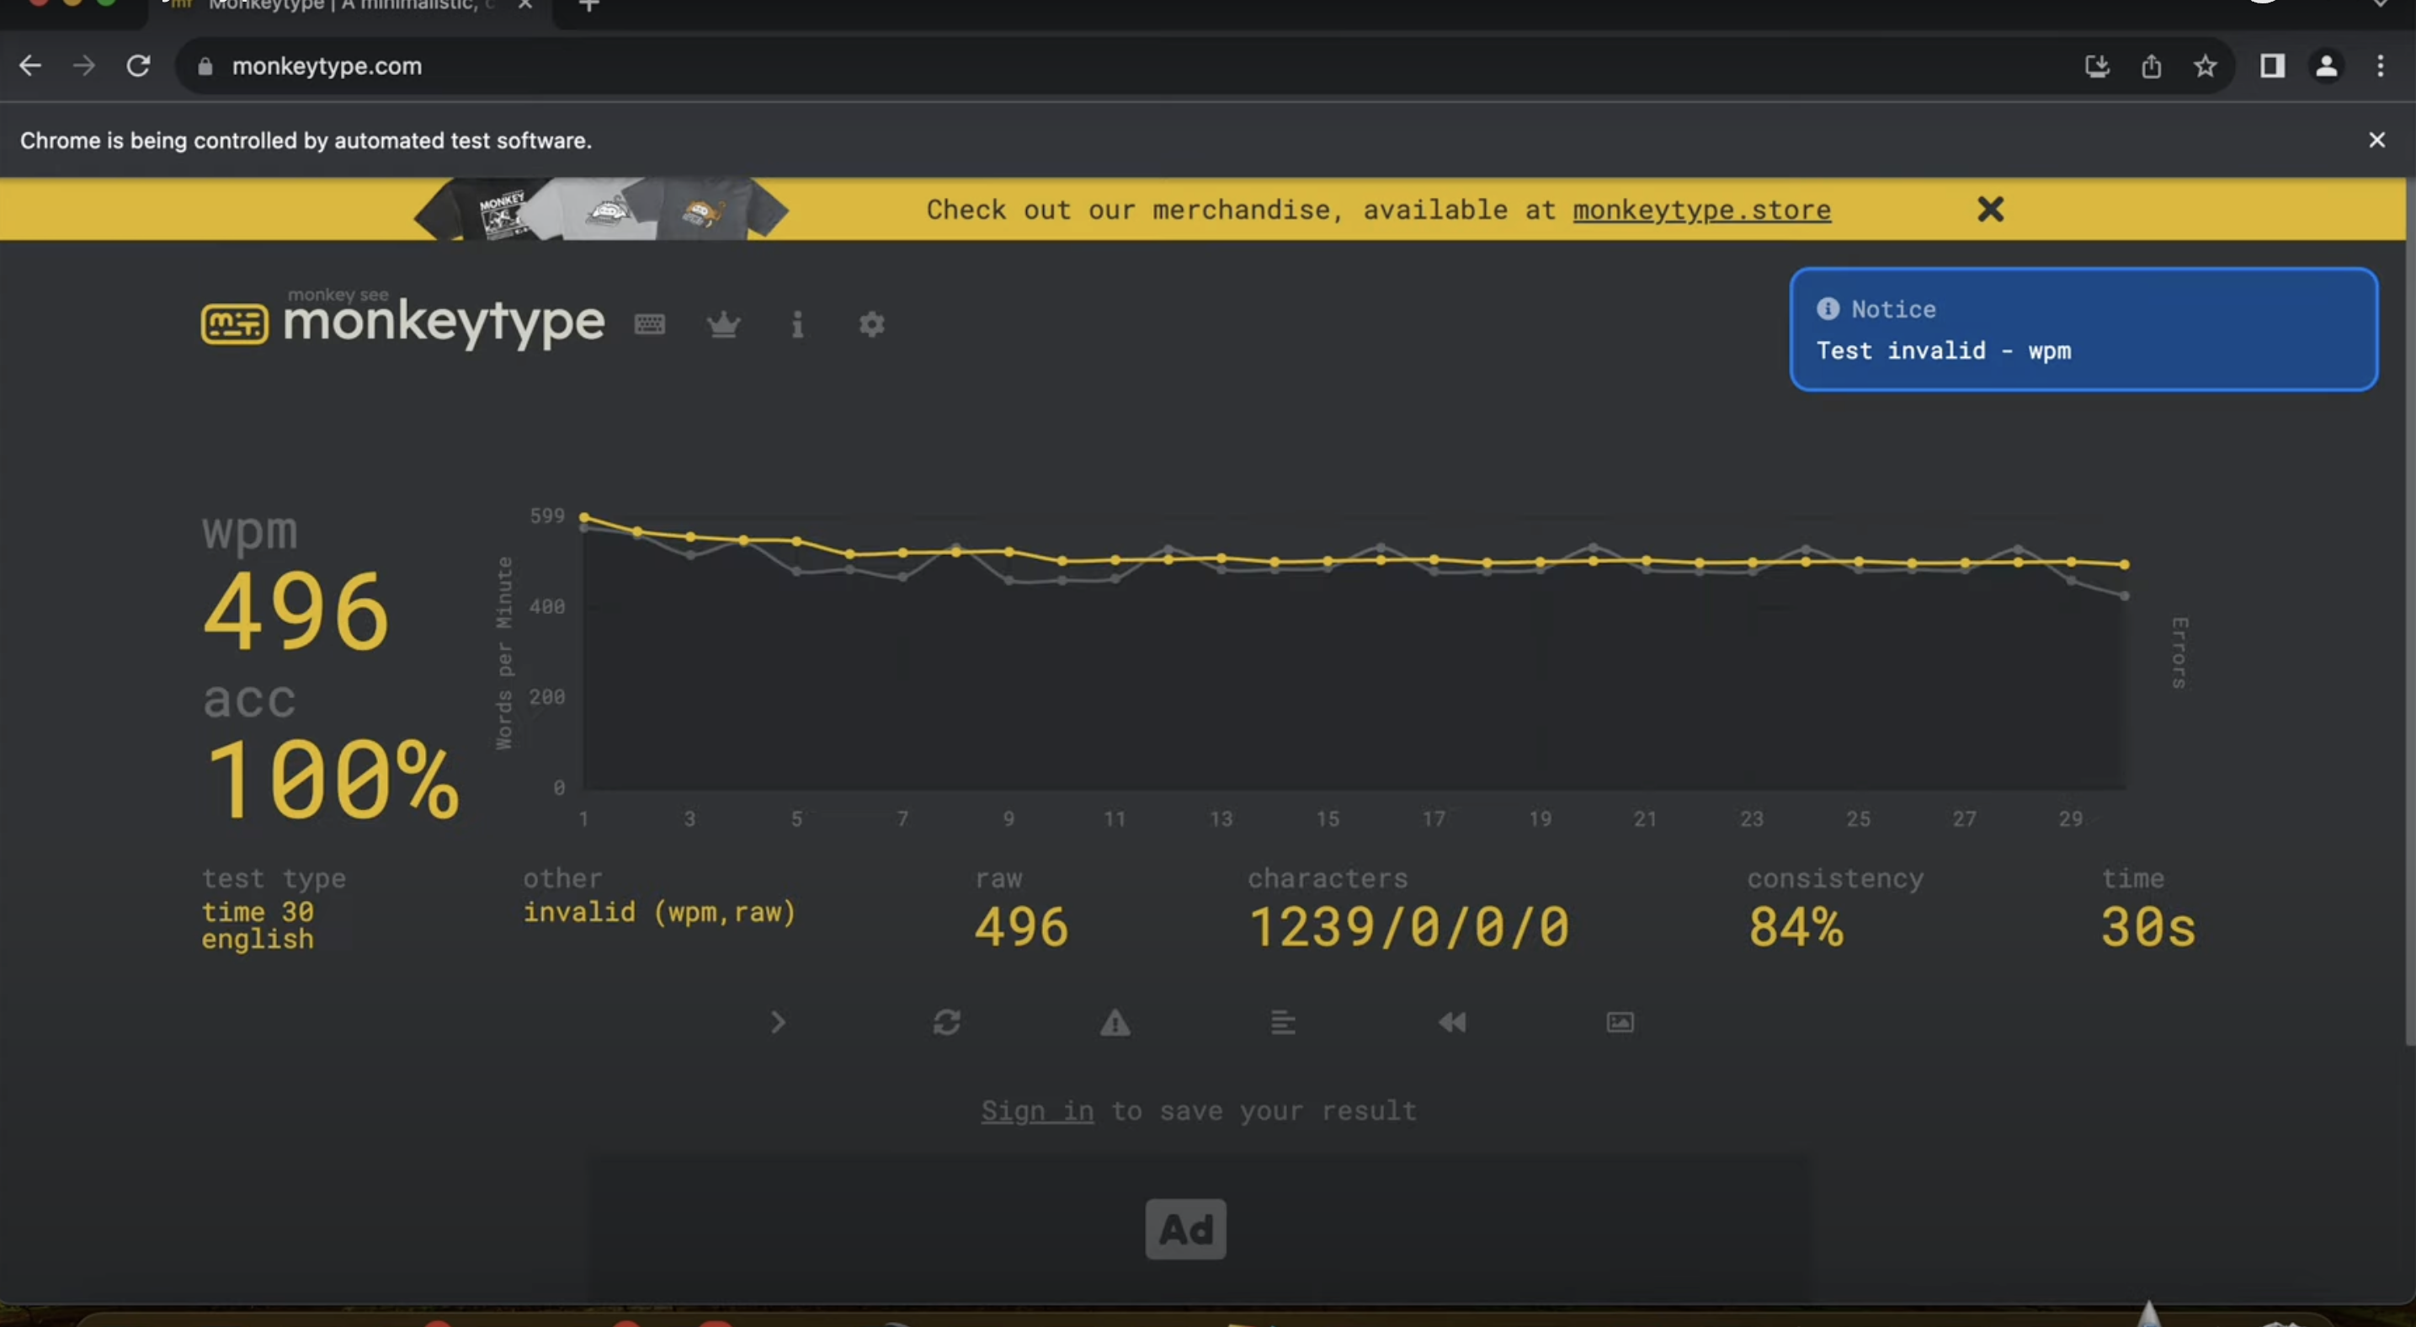Close the merchandise banner

(x=1990, y=208)
